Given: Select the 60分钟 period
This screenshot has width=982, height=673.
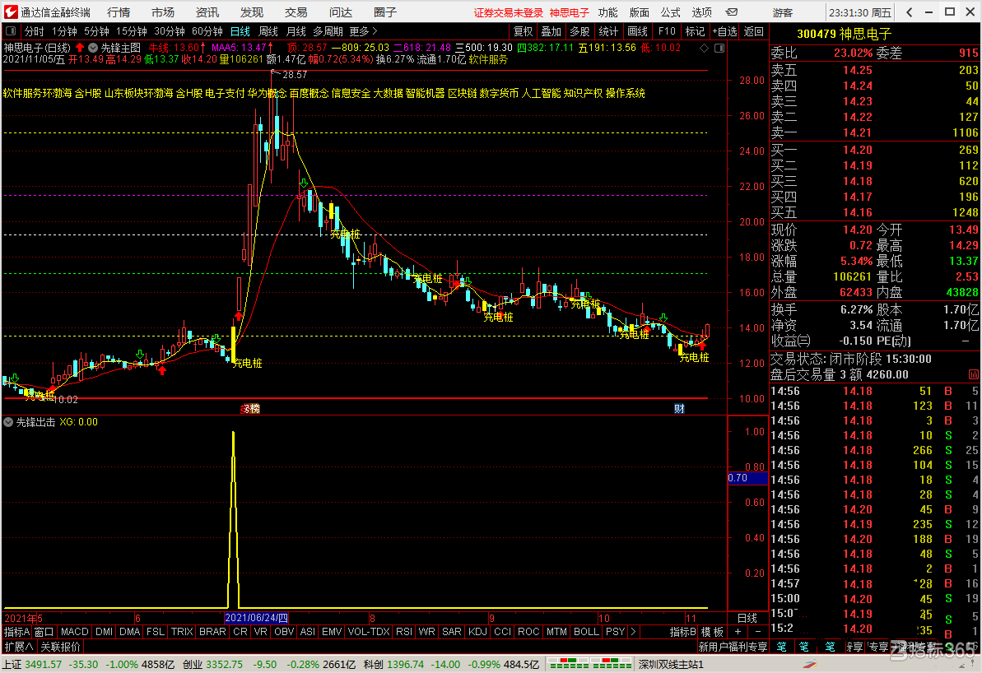Looking at the screenshot, I should click(x=207, y=31).
